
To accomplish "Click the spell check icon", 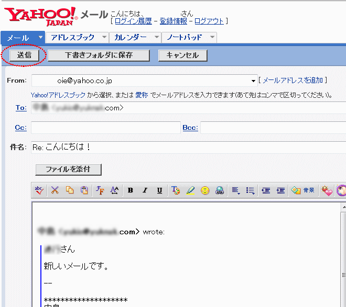I will [40, 191].
